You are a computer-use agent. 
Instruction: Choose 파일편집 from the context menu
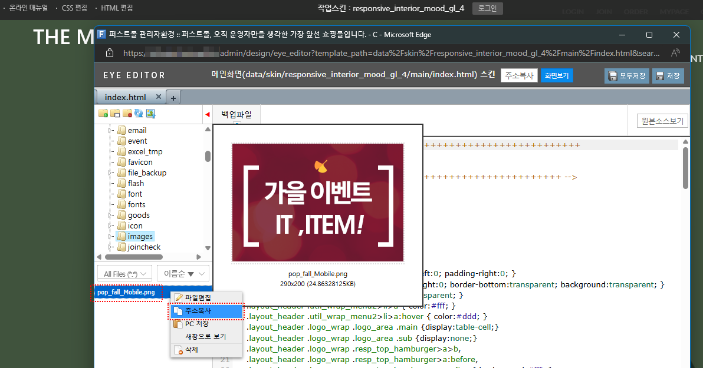[x=206, y=298]
